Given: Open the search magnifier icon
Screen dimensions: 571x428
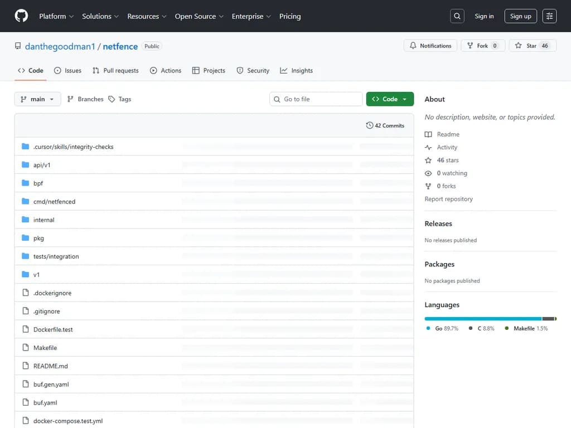Looking at the screenshot, I should coord(457,16).
